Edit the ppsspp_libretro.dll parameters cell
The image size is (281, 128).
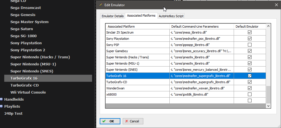pos(202,45)
